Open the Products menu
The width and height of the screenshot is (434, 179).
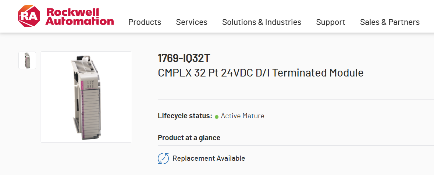click(145, 22)
